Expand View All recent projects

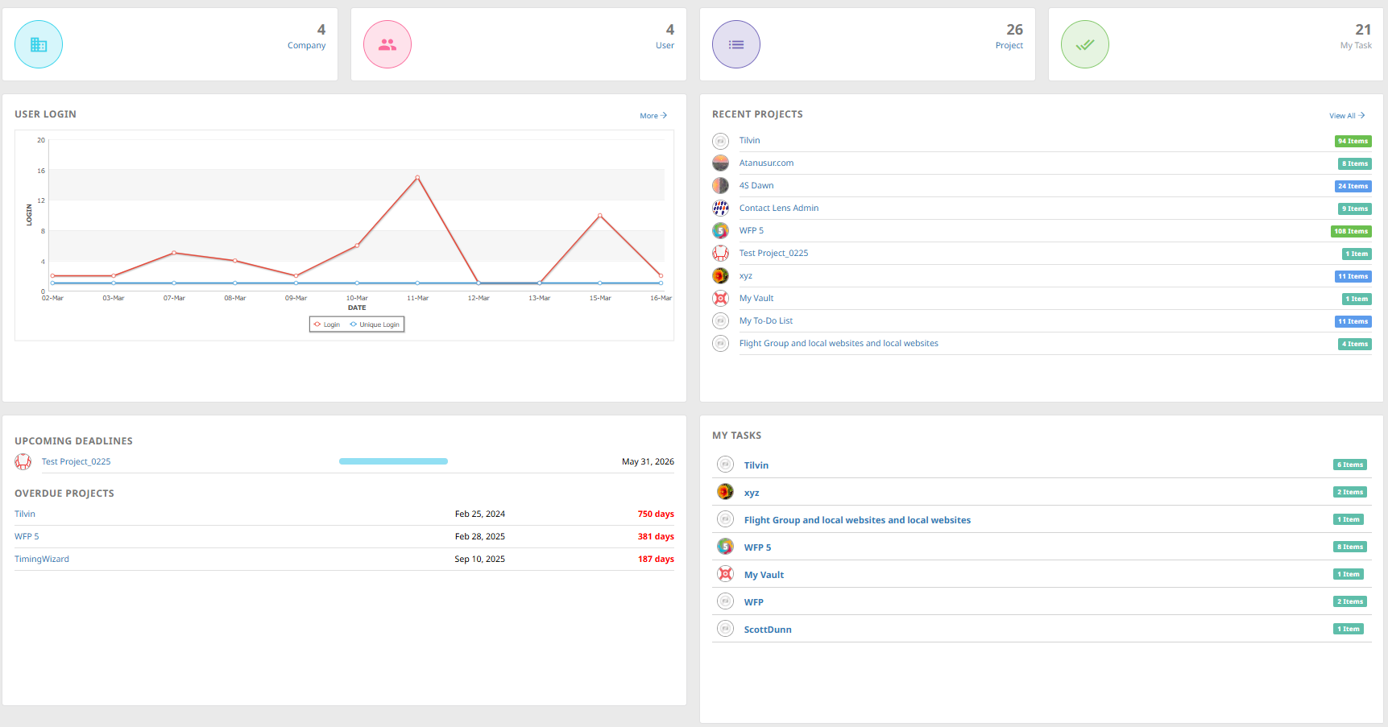(x=1347, y=115)
